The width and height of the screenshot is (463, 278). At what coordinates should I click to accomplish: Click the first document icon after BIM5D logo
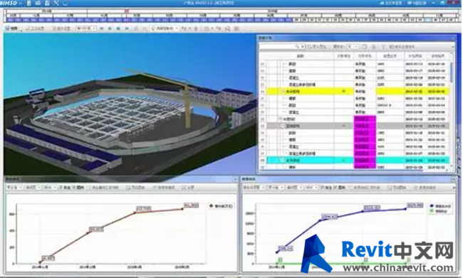[x=28, y=4]
